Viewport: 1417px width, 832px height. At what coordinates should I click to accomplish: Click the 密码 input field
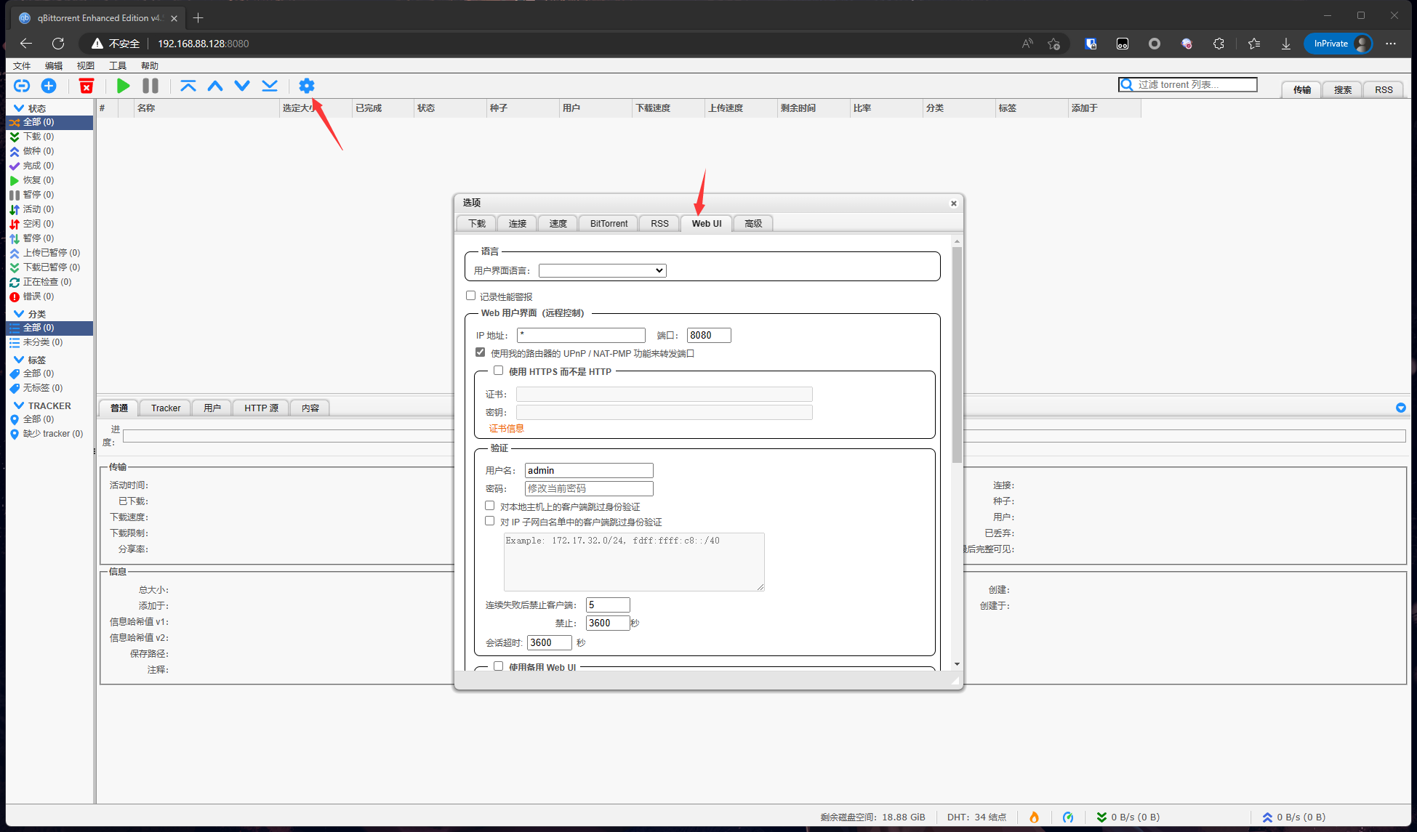[x=589, y=488]
